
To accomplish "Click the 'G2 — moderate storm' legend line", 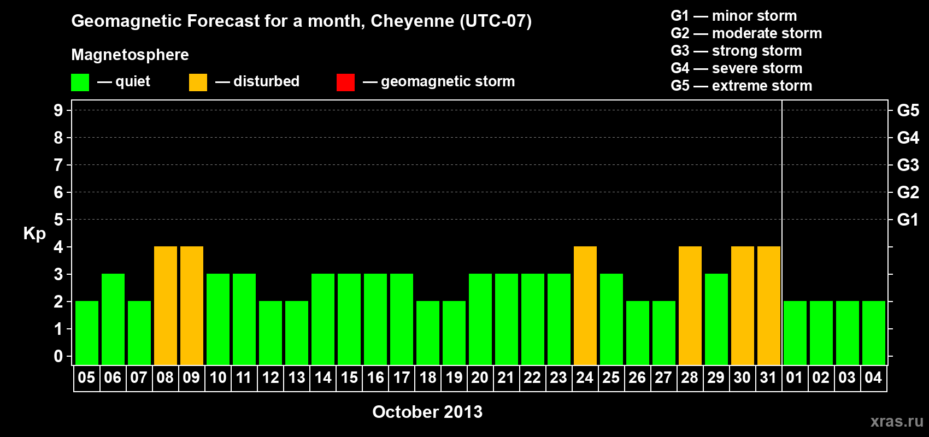I will 746,33.
